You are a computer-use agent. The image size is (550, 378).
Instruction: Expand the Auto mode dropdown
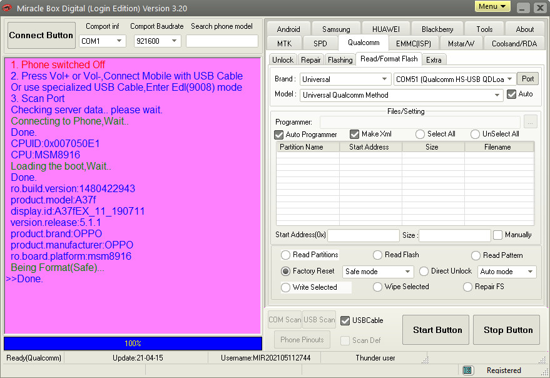507,272
